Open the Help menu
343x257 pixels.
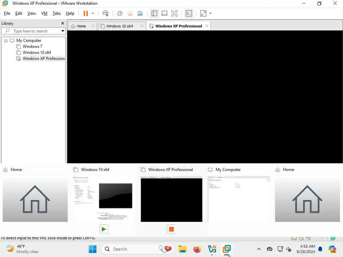tap(70, 13)
